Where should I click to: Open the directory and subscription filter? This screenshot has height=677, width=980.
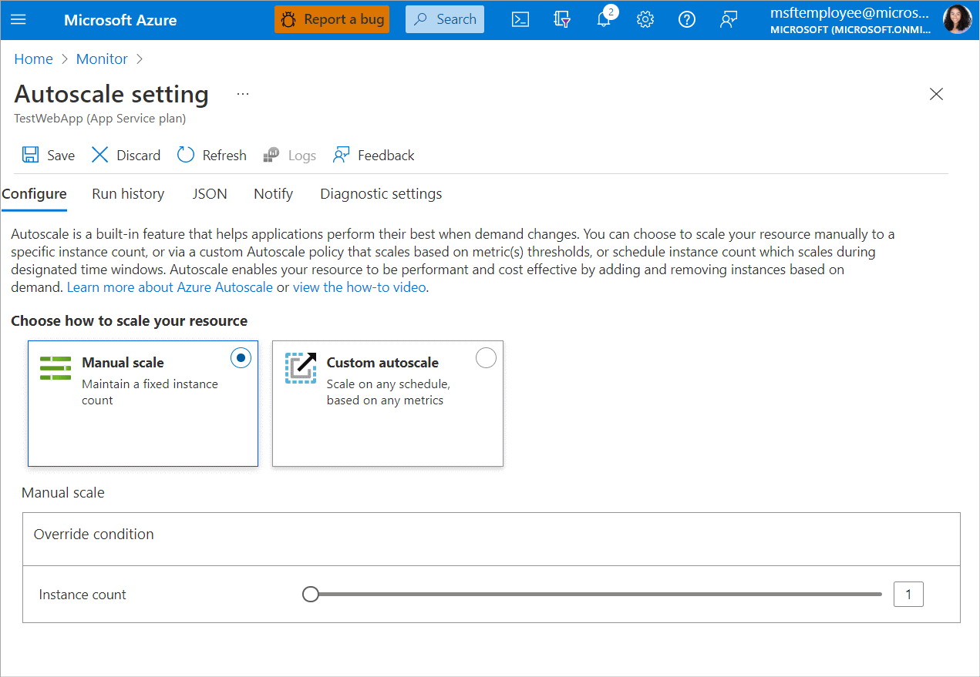click(562, 19)
